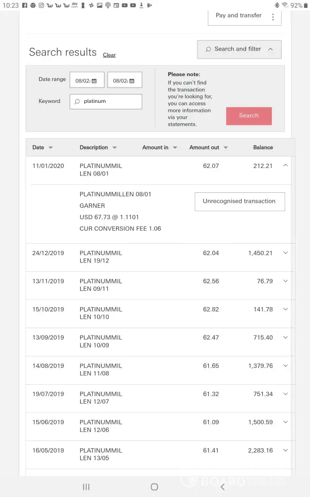Tap the Android back button

[223, 487]
